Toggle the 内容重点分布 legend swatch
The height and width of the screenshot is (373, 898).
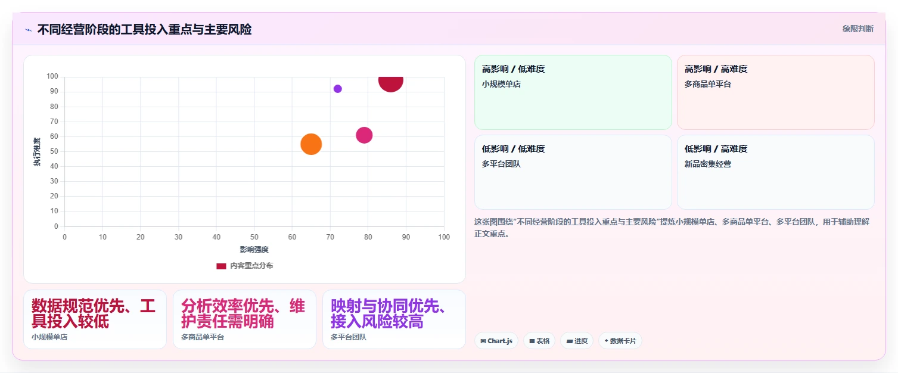(221, 266)
